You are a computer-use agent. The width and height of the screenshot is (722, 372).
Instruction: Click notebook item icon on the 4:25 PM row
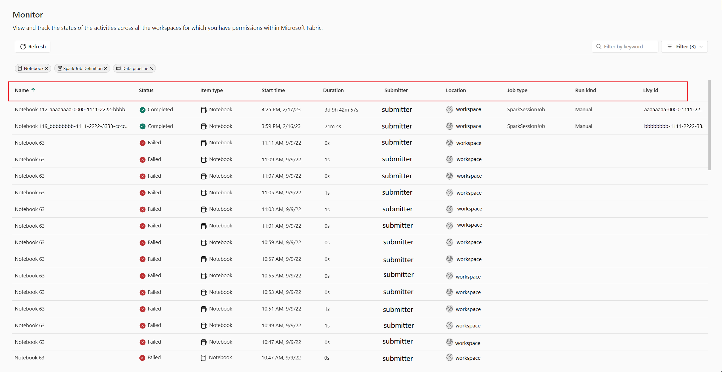tap(204, 110)
